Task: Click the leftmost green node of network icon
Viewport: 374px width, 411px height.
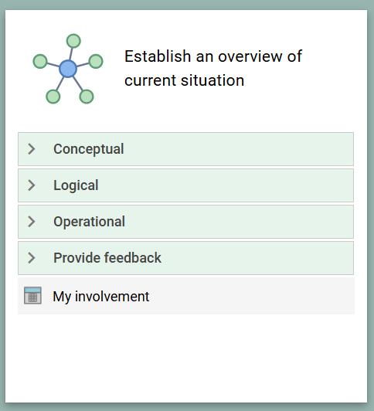Action: pyautogui.click(x=40, y=61)
